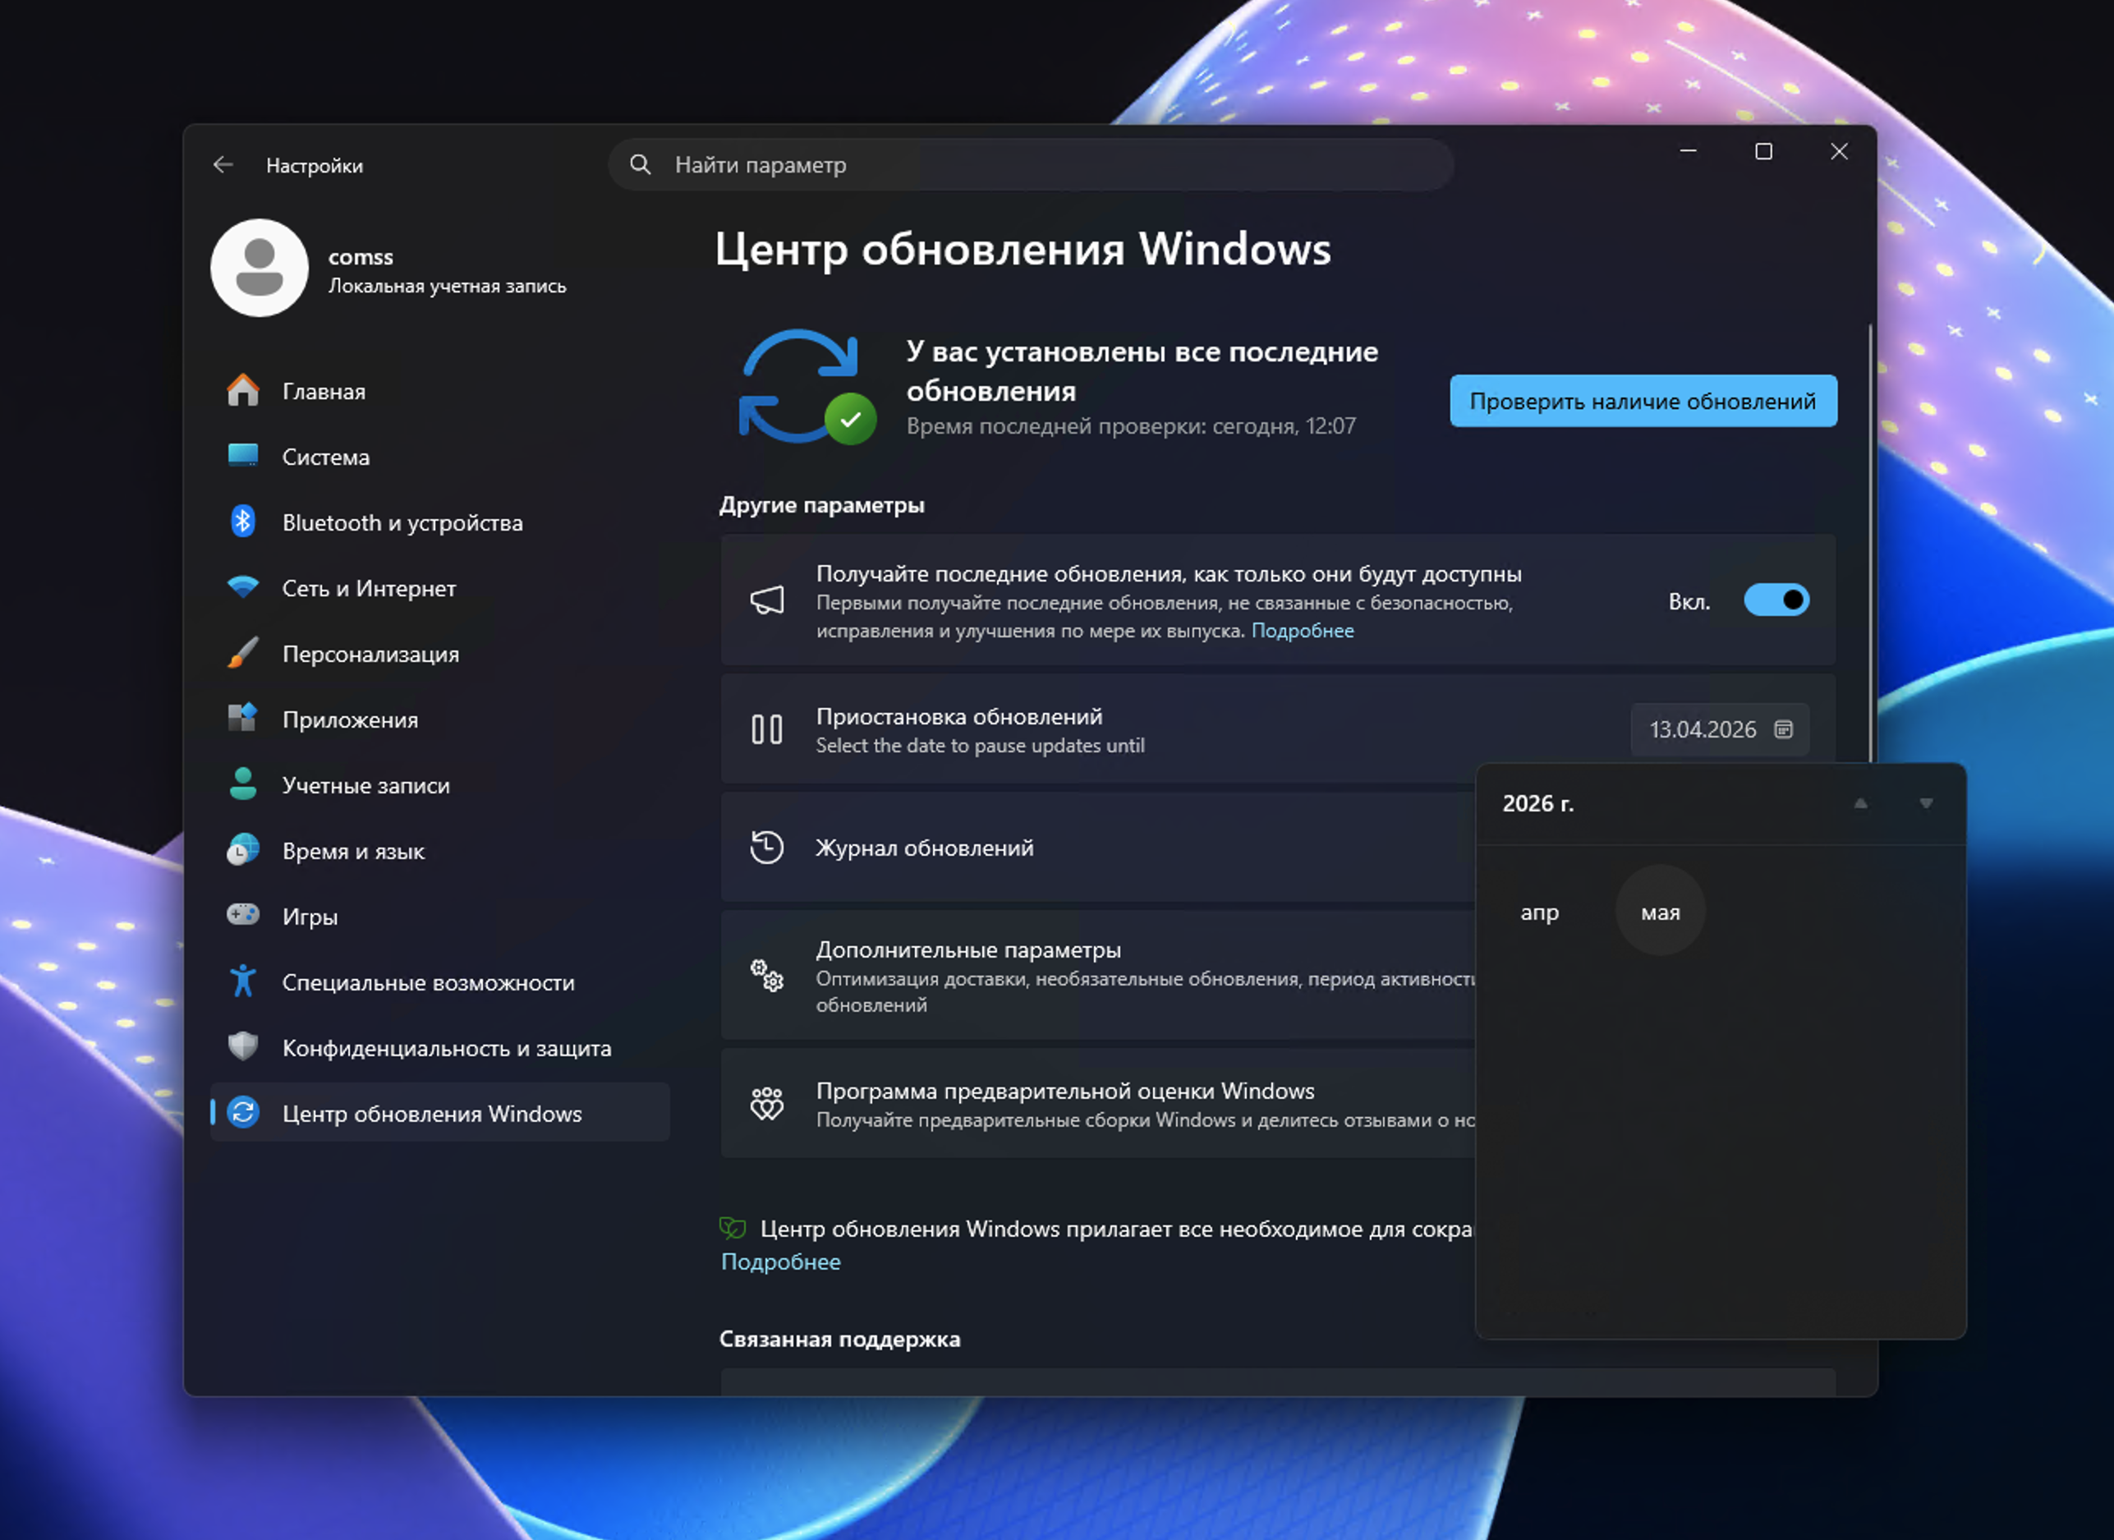Select апр month in calendar
The image size is (2114, 1540).
1539,913
